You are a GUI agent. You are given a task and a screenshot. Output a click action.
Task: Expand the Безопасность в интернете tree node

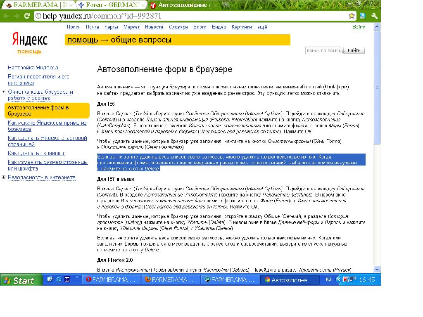(4, 177)
